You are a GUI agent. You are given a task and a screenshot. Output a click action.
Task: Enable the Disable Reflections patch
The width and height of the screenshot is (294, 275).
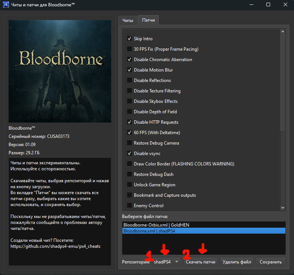click(x=129, y=80)
